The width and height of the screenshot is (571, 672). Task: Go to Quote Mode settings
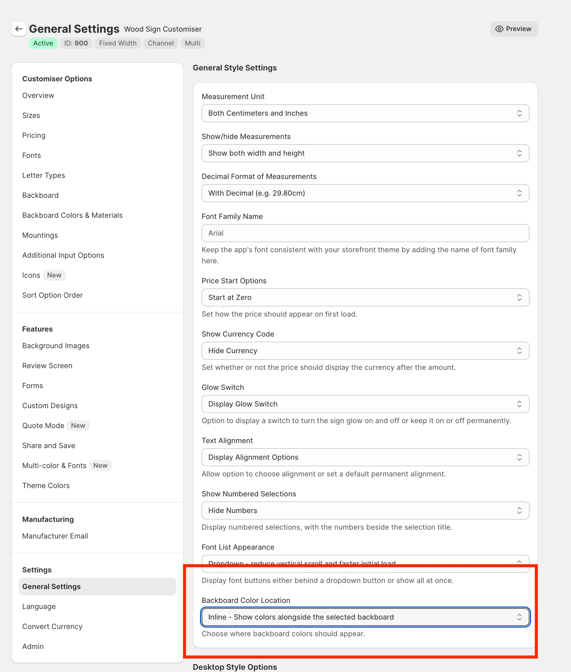[43, 425]
